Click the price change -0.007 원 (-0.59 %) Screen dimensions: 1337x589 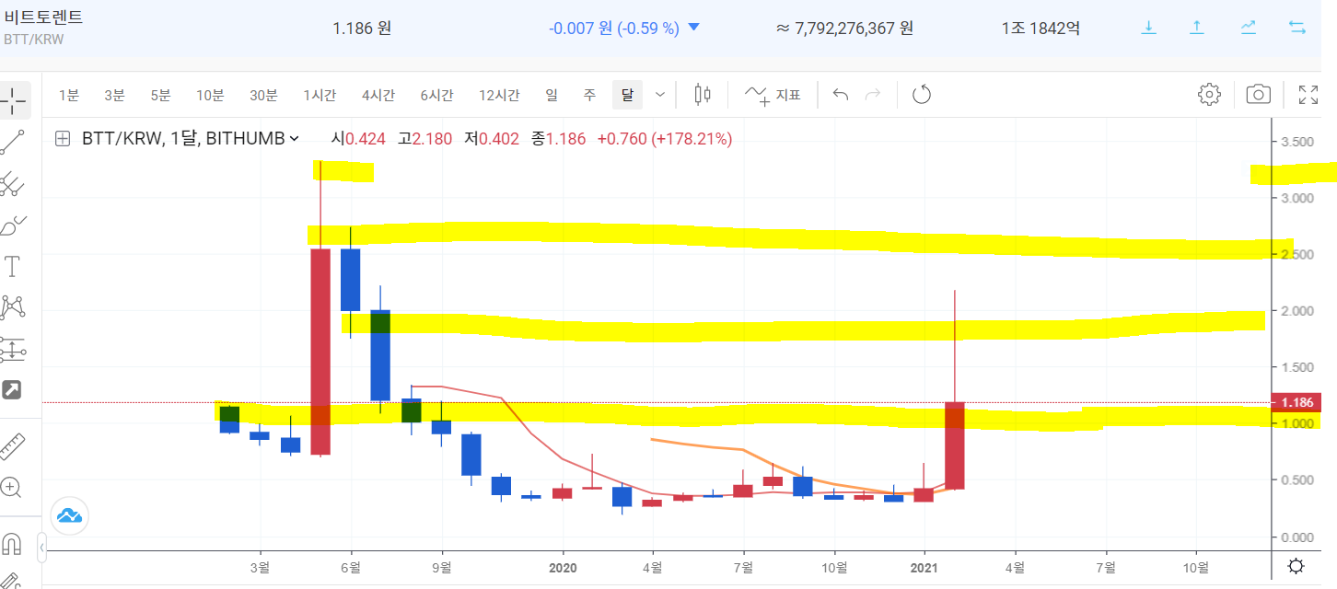614,28
